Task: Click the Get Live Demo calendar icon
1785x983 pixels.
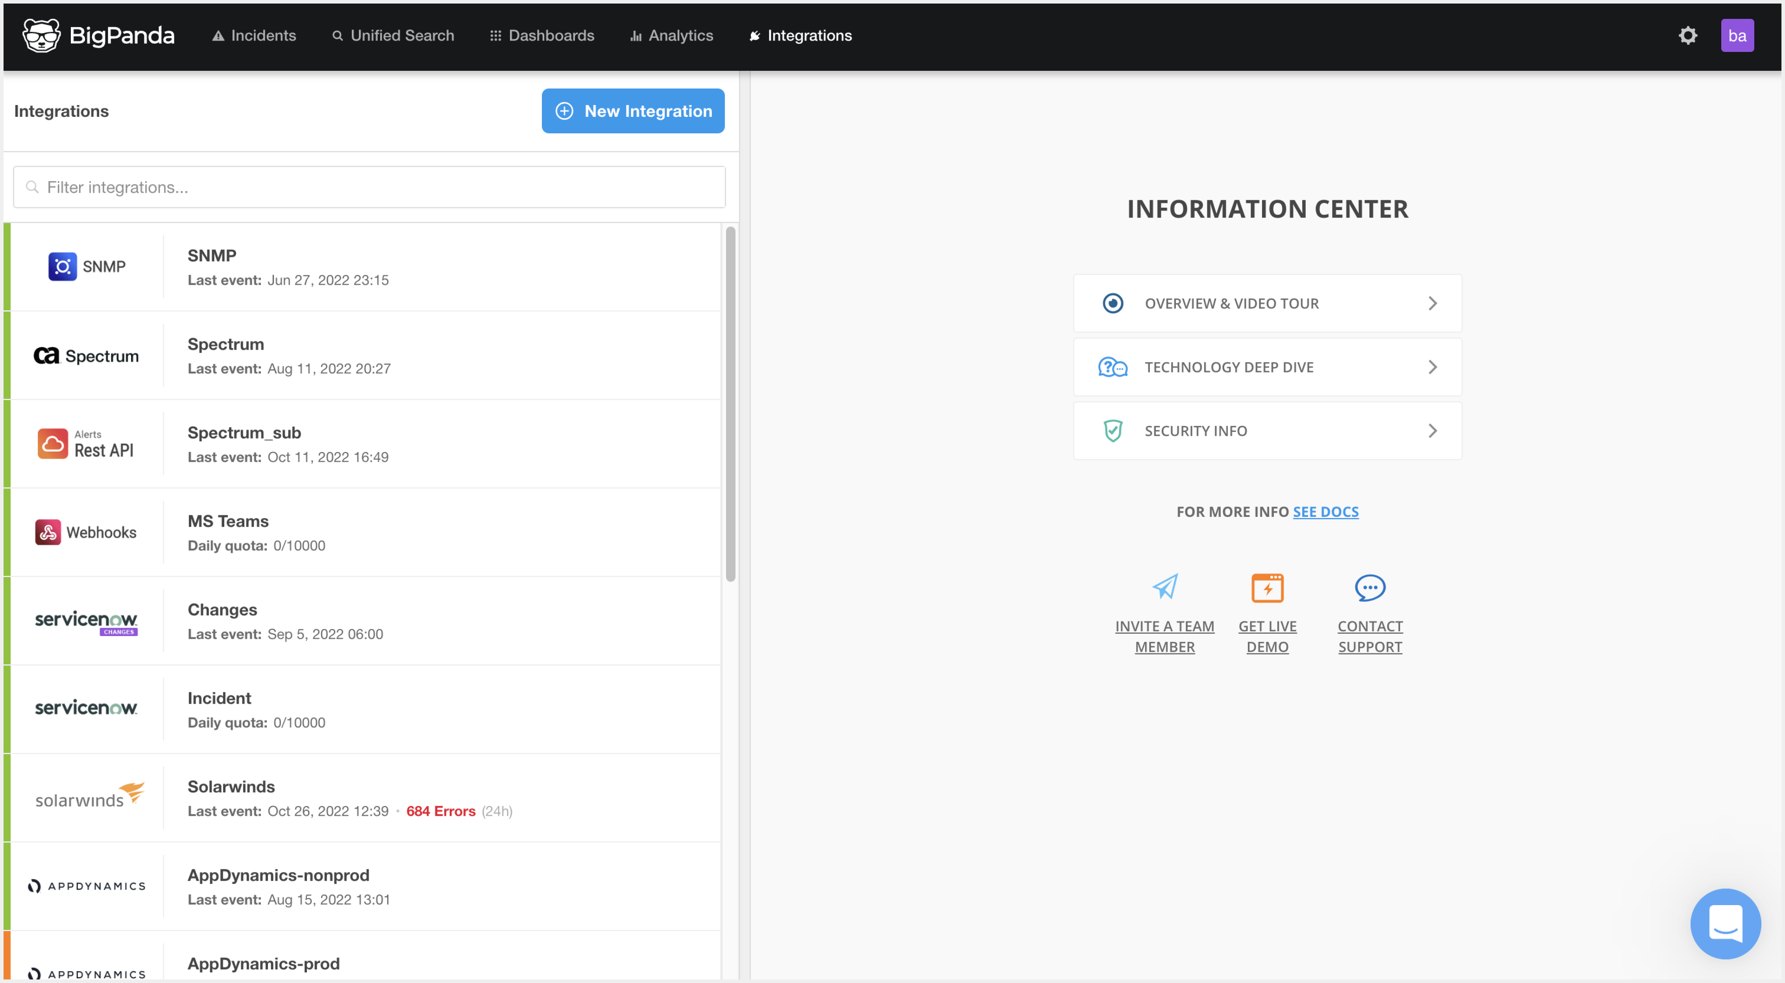Action: coord(1268,588)
